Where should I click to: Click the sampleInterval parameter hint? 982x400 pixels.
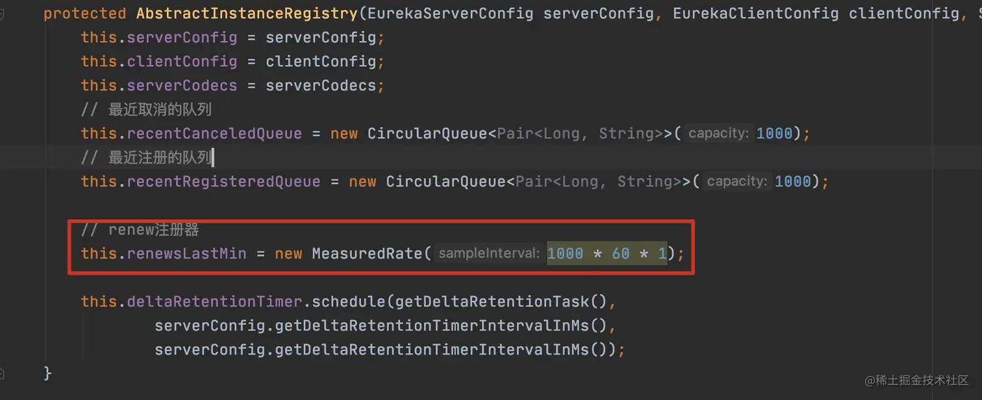(489, 253)
